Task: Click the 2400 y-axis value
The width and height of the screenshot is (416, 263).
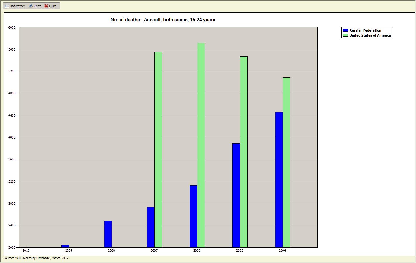Action: click(x=12, y=225)
